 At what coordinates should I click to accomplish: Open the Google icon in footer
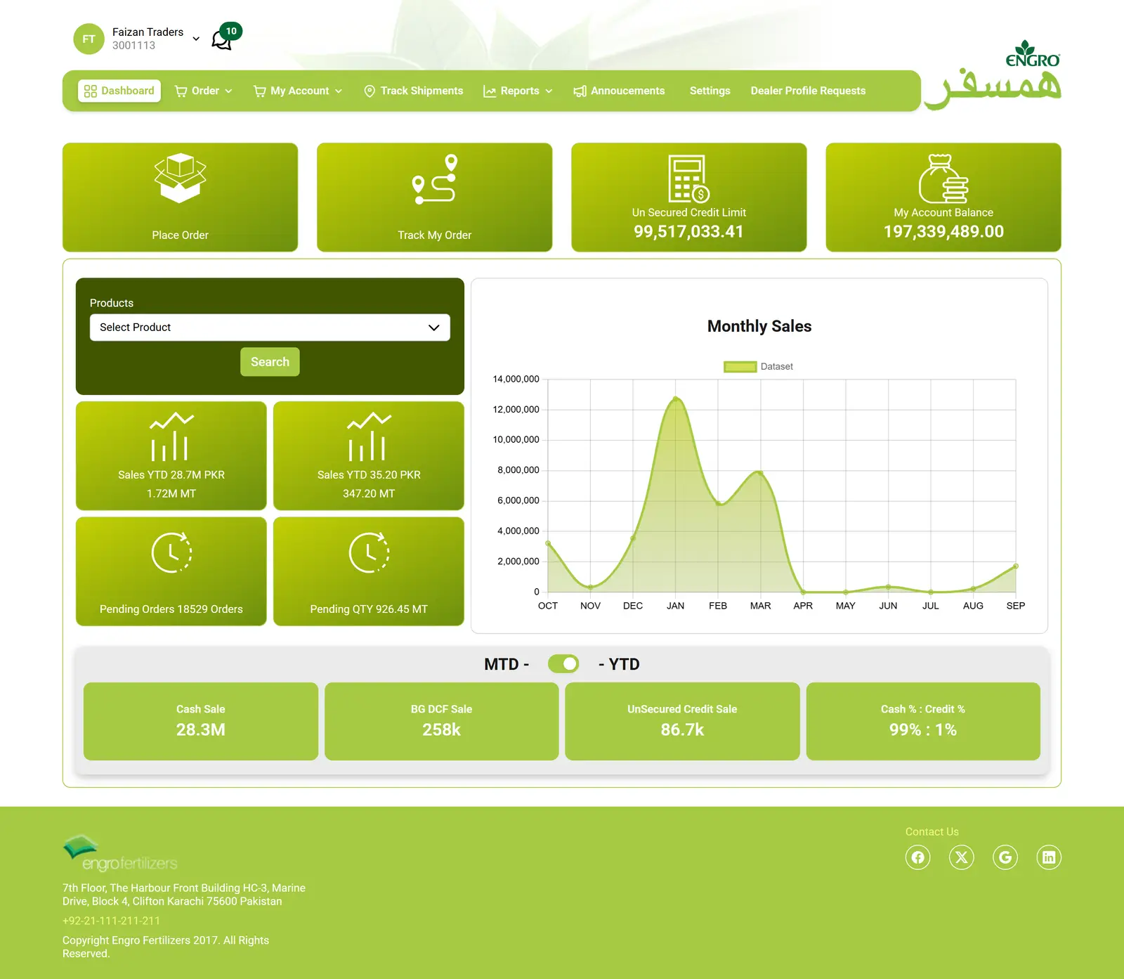point(1005,857)
